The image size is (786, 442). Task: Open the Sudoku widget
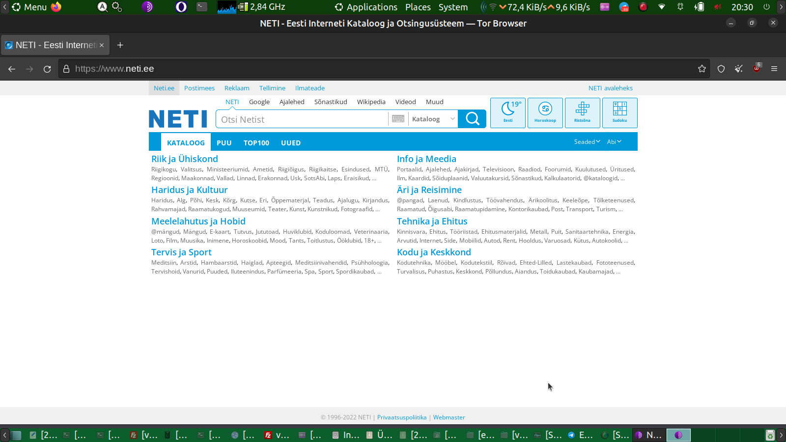pos(620,113)
